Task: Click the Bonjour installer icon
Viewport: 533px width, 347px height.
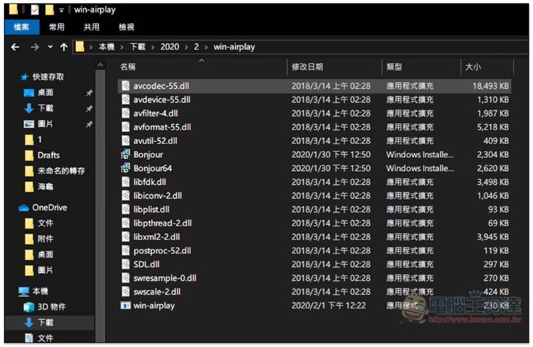Action: click(126, 155)
